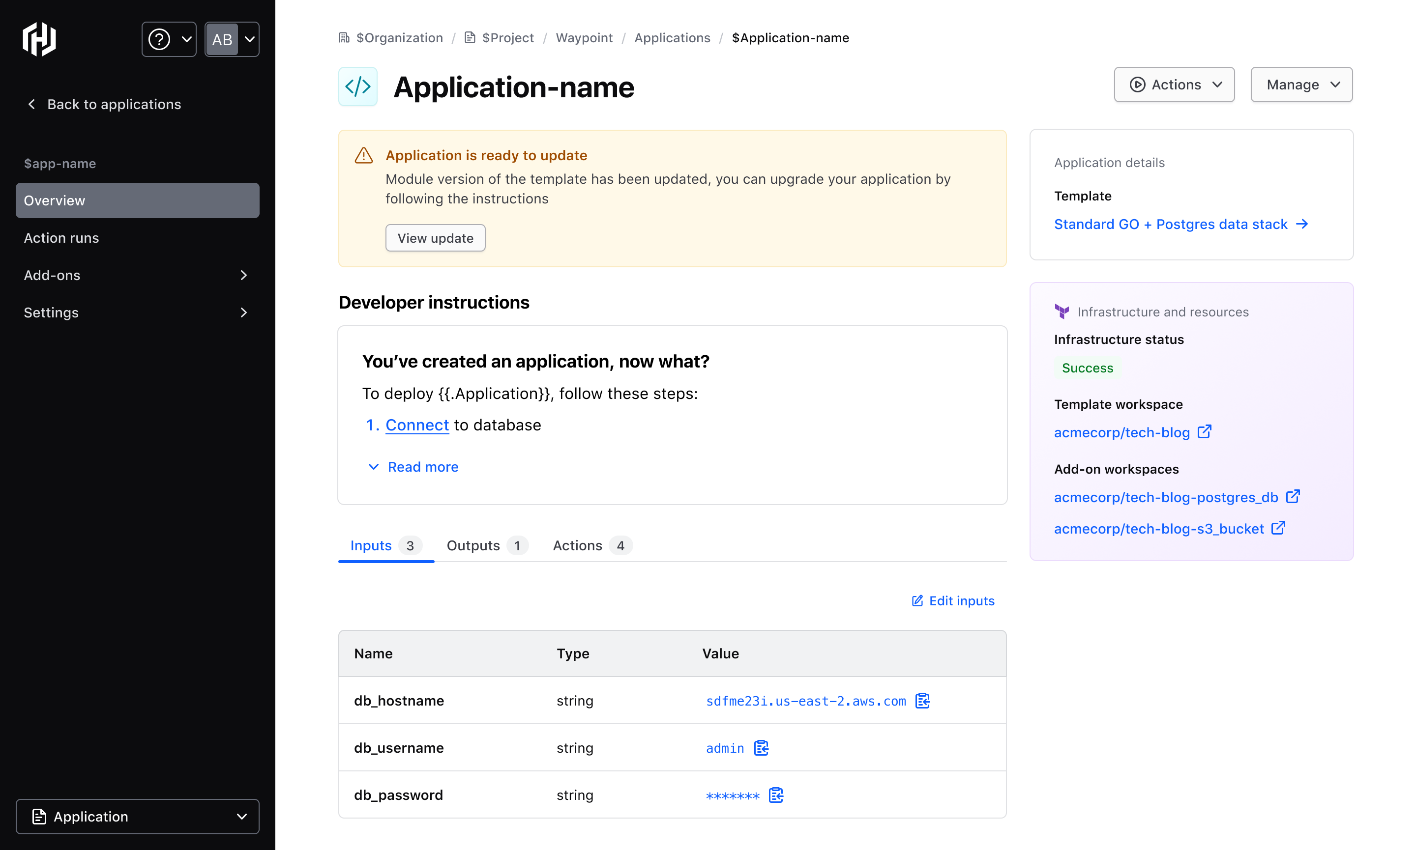Screen dimensions: 1416x850
Task: Follow the Connect to database link
Action: (417, 425)
